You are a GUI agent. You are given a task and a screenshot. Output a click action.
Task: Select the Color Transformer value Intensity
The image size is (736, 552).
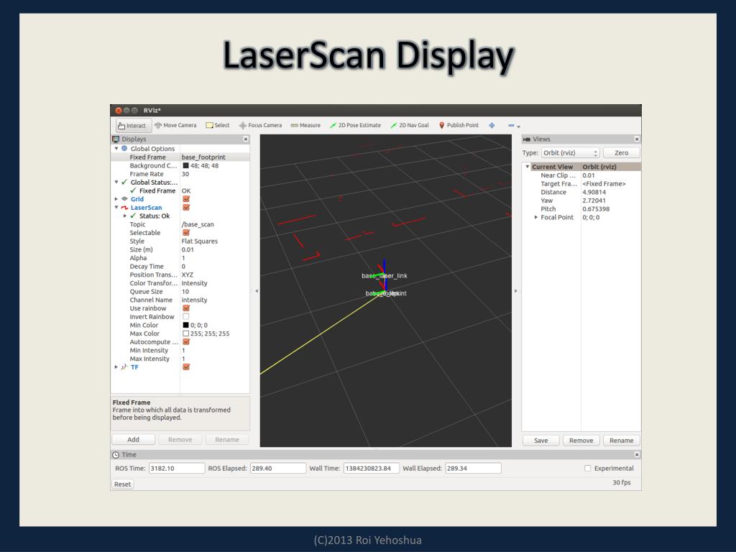tap(194, 283)
